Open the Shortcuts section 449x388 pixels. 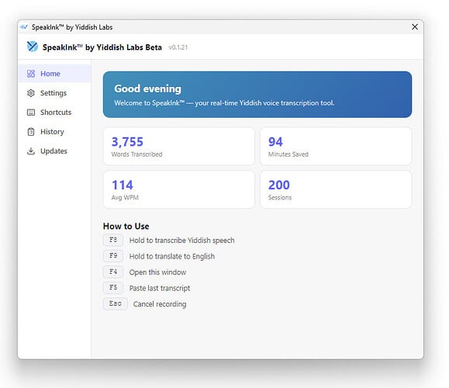(x=55, y=113)
